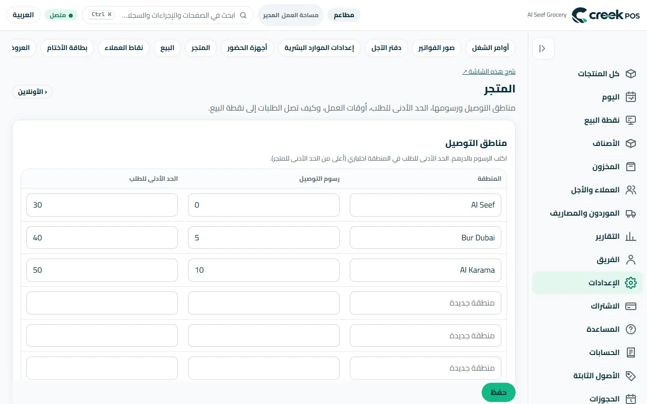This screenshot has height=404, width=647.
Task: Click first empty منطقة جديدة field
Action: (x=426, y=303)
